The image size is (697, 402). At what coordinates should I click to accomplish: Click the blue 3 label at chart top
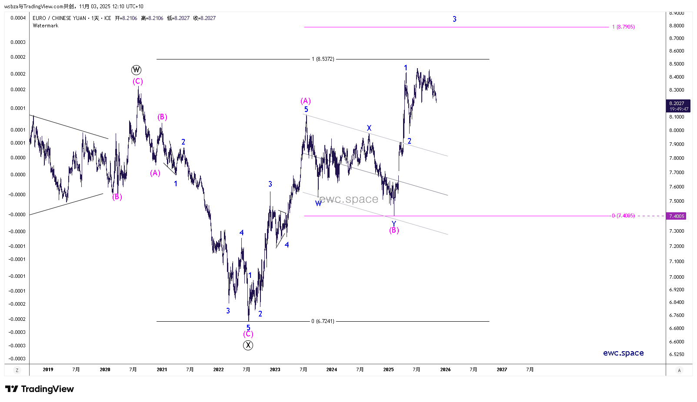coord(454,19)
